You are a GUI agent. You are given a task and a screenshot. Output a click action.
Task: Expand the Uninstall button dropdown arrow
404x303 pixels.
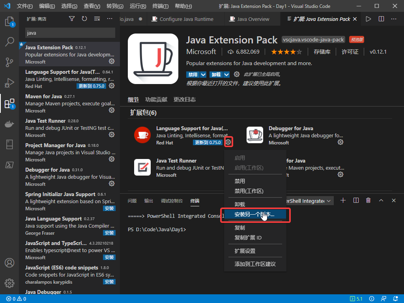click(226, 75)
